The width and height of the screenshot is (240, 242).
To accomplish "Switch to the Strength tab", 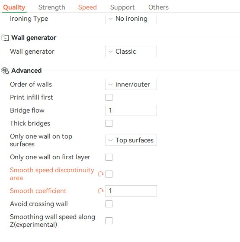I will (51, 7).
